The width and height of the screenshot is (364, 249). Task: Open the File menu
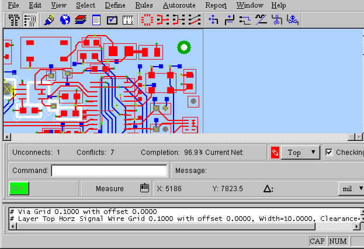point(13,5)
